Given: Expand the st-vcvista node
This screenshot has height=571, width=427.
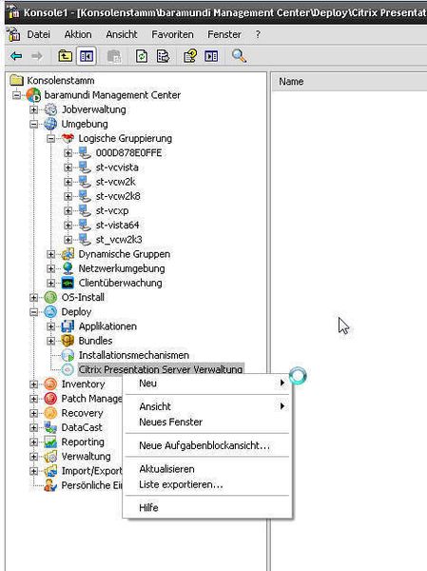Looking at the screenshot, I should (x=68, y=167).
